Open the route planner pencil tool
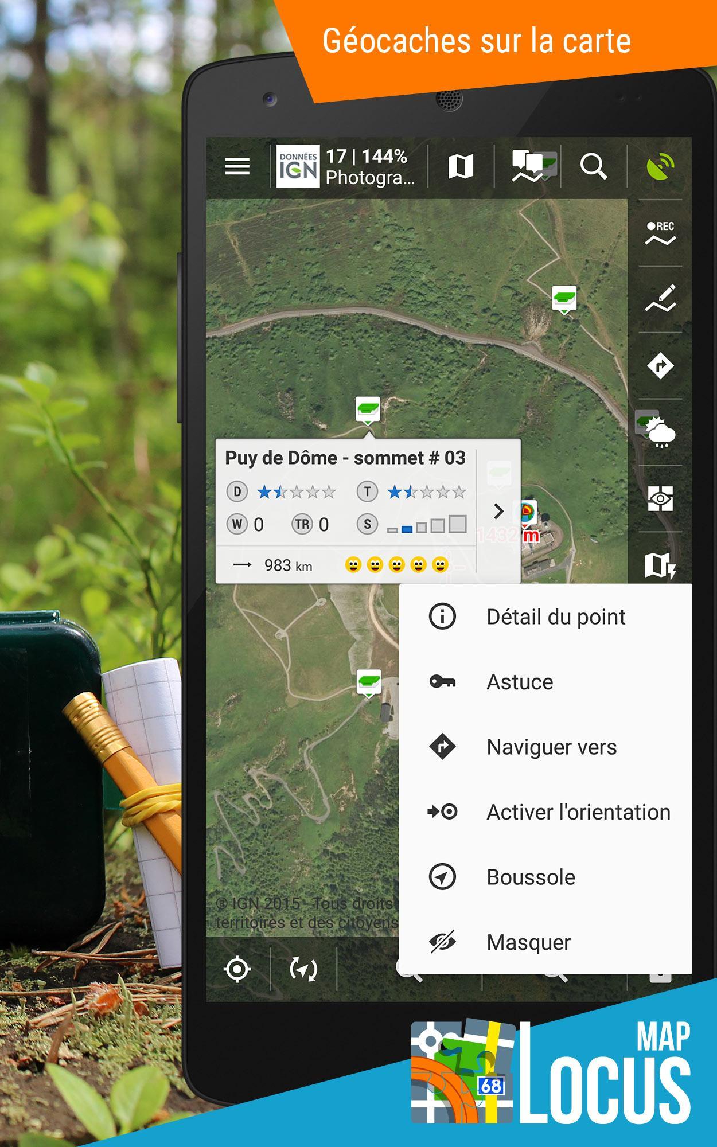717x1147 pixels. (x=660, y=299)
